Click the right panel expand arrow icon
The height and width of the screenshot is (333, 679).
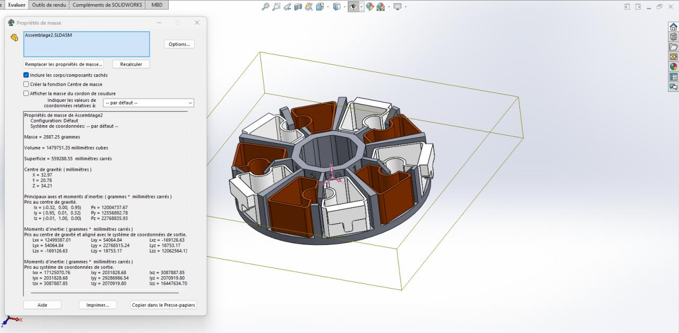pos(638,7)
